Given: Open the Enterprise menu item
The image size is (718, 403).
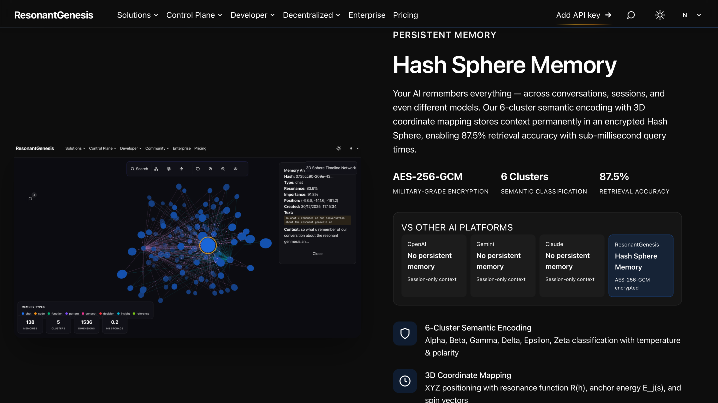Looking at the screenshot, I should [x=367, y=15].
